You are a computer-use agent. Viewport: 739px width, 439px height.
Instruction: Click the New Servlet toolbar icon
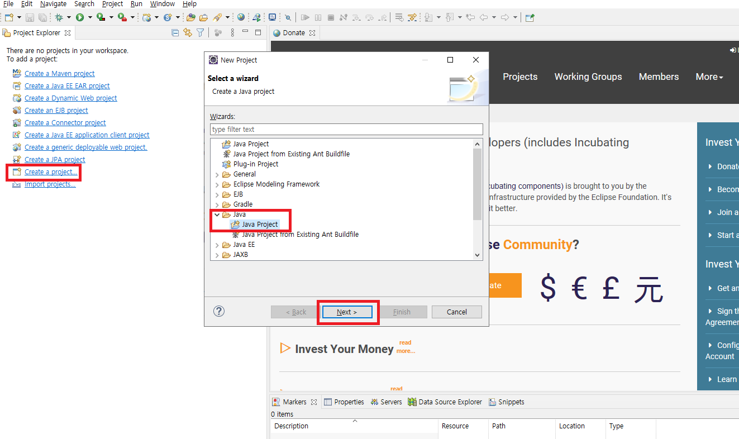pyautogui.click(x=168, y=17)
